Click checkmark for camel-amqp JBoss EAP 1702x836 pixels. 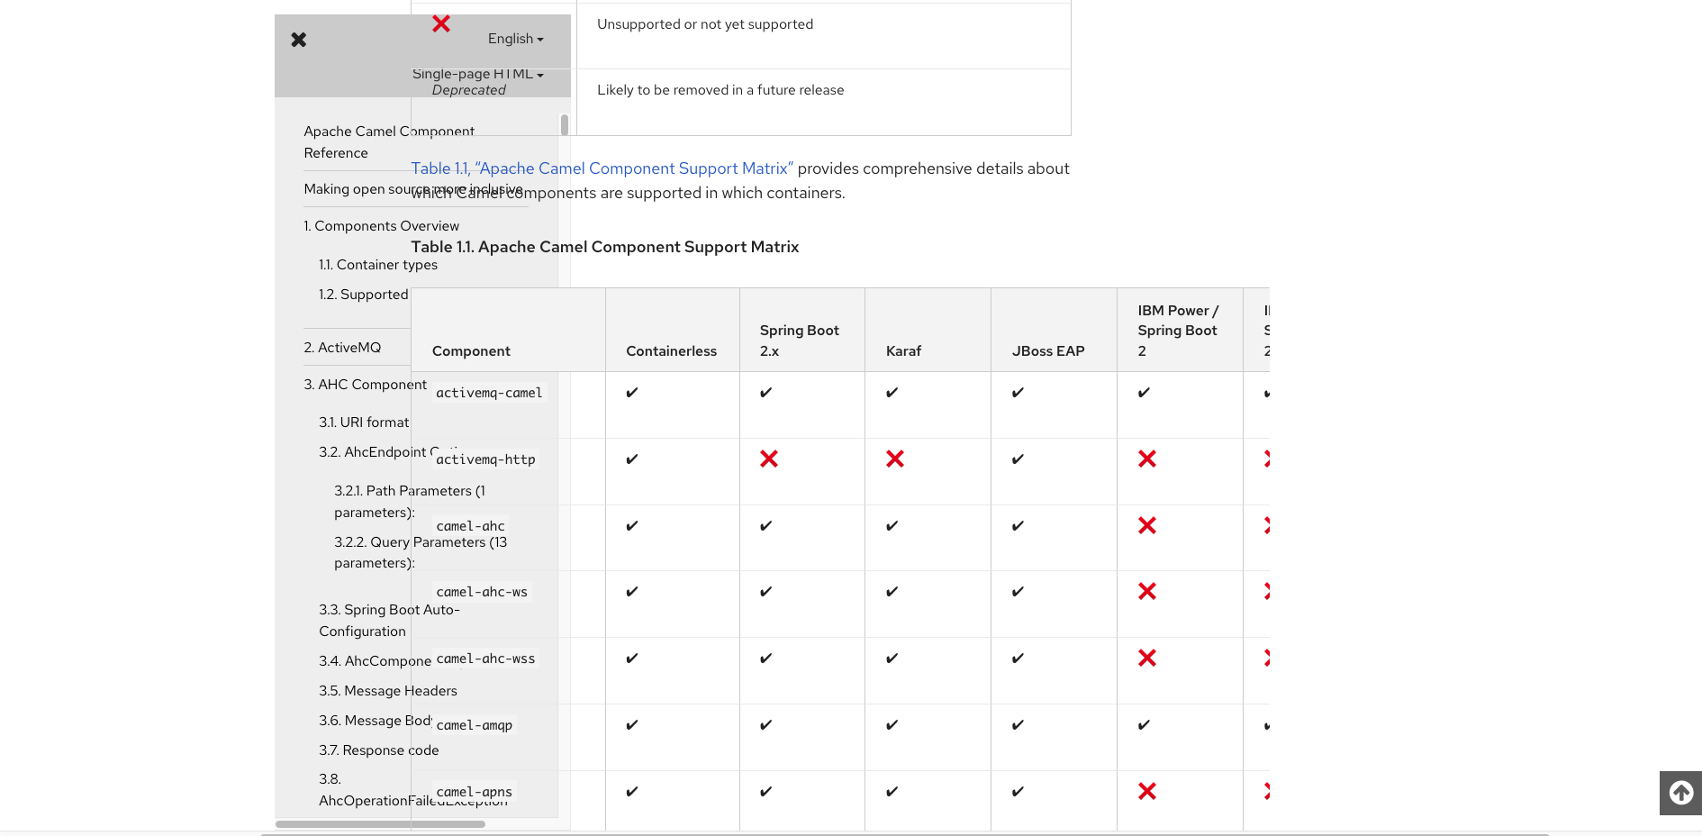coord(1018,725)
